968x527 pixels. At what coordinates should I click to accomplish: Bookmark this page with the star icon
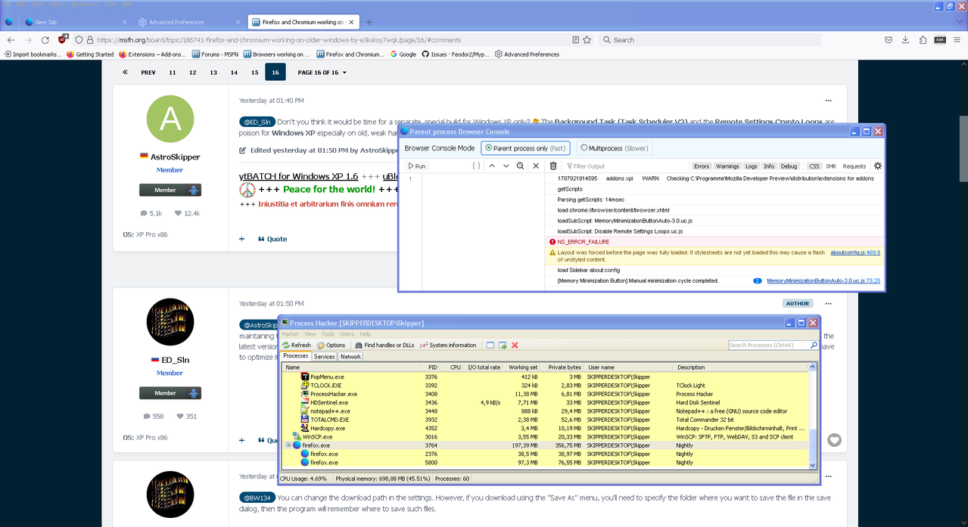587,40
